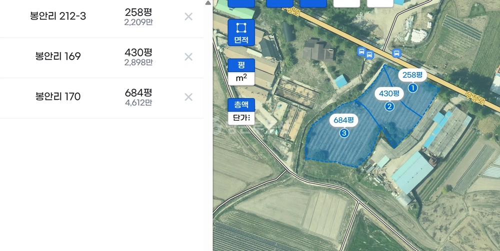
Task: Click map marker number 3
Action: [x=344, y=133]
